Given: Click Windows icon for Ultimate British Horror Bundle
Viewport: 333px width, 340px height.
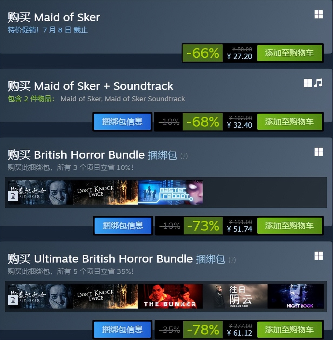Looking at the screenshot, I should (319, 256).
